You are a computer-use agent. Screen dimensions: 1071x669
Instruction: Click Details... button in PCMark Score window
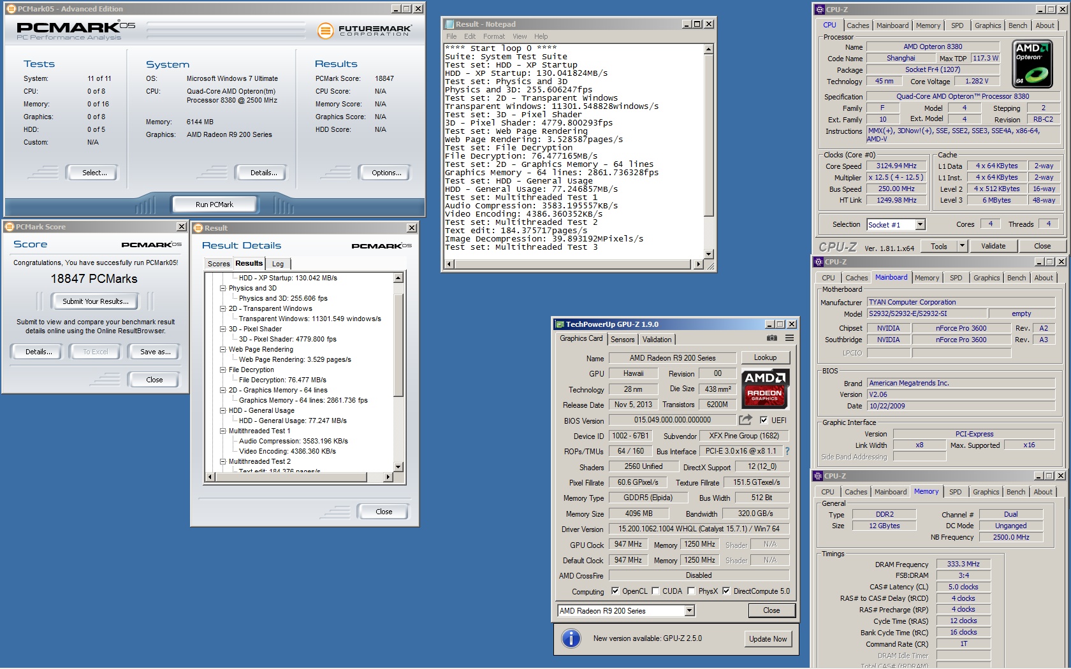point(38,352)
